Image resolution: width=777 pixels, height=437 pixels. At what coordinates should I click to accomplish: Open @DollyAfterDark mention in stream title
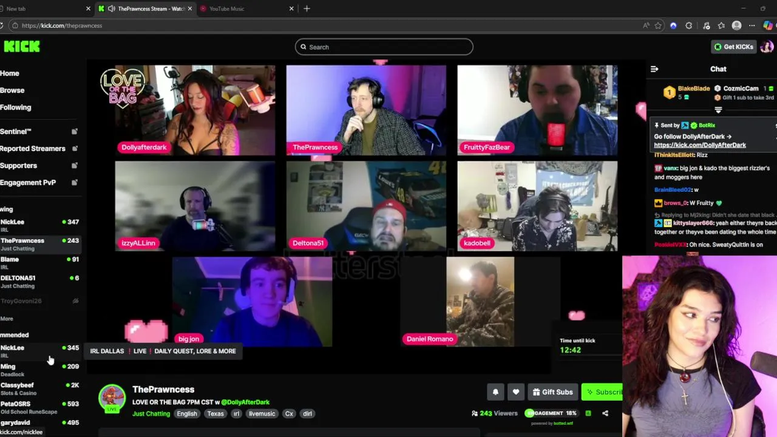click(x=245, y=402)
